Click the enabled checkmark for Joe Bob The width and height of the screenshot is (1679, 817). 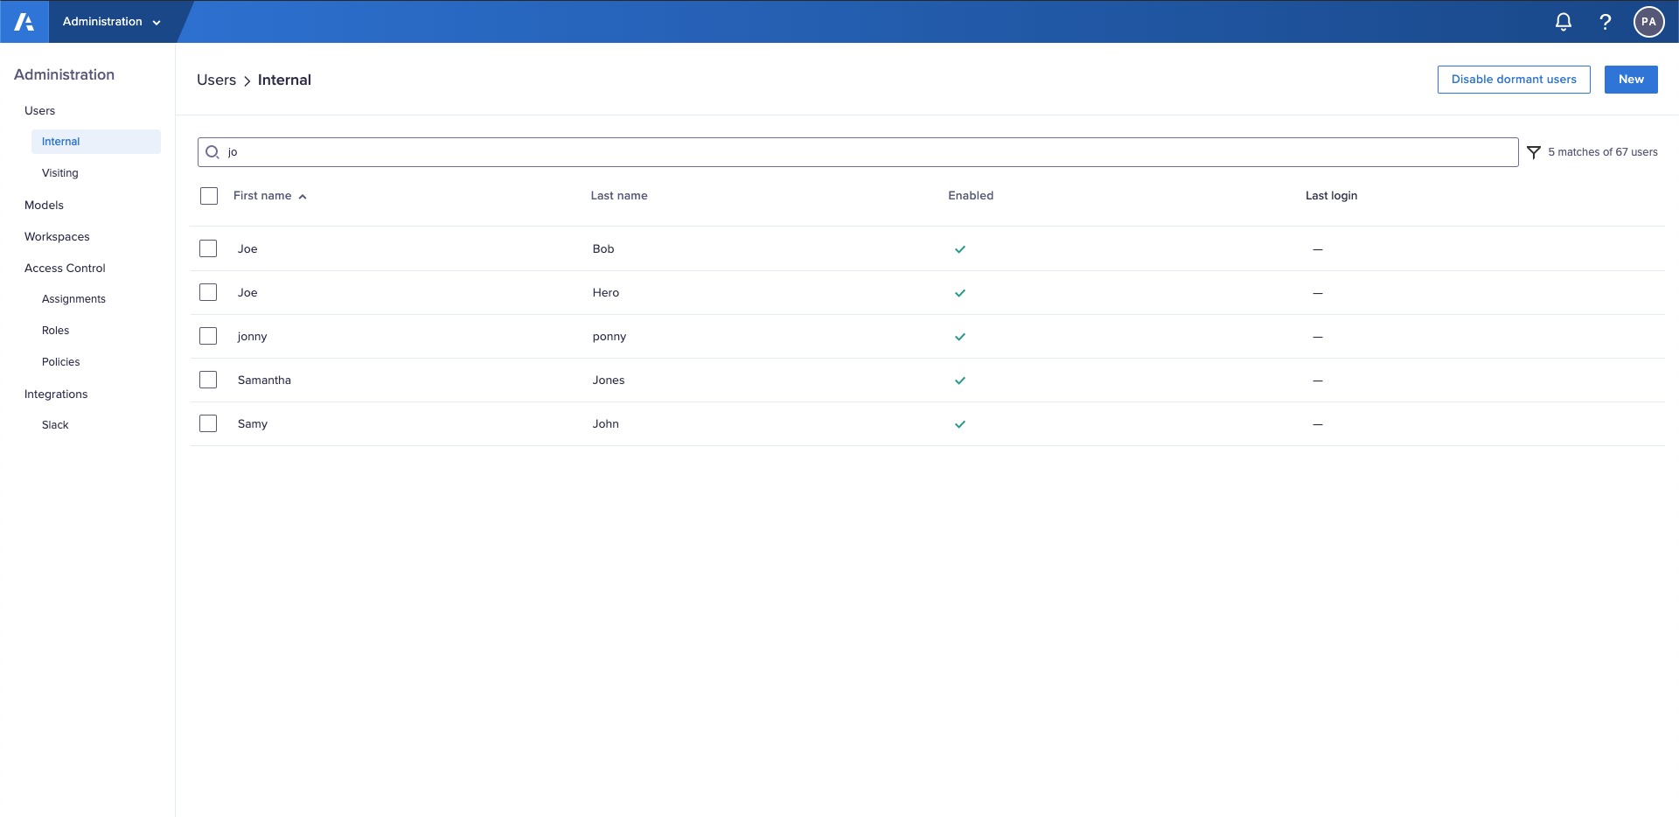960,249
